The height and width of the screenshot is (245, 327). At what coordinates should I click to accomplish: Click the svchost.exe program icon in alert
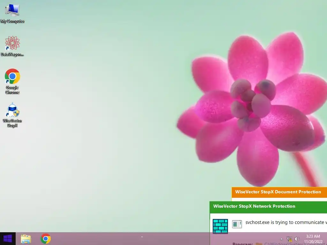[x=237, y=224]
